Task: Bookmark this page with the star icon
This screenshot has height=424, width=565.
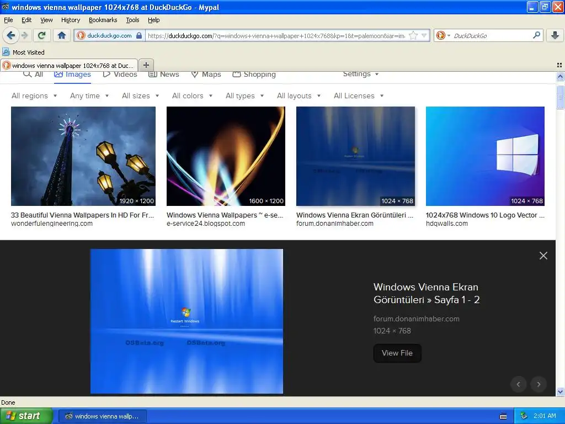Action: (413, 35)
